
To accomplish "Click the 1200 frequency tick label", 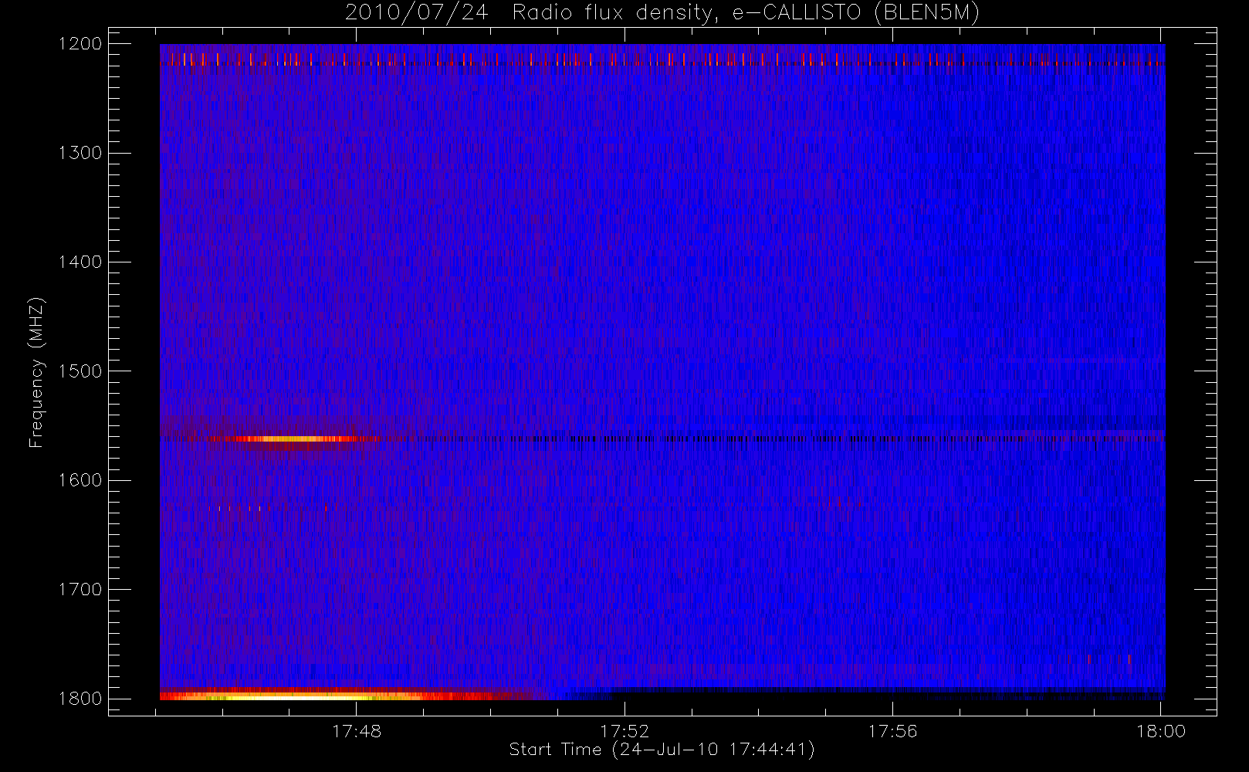I will tap(80, 44).
